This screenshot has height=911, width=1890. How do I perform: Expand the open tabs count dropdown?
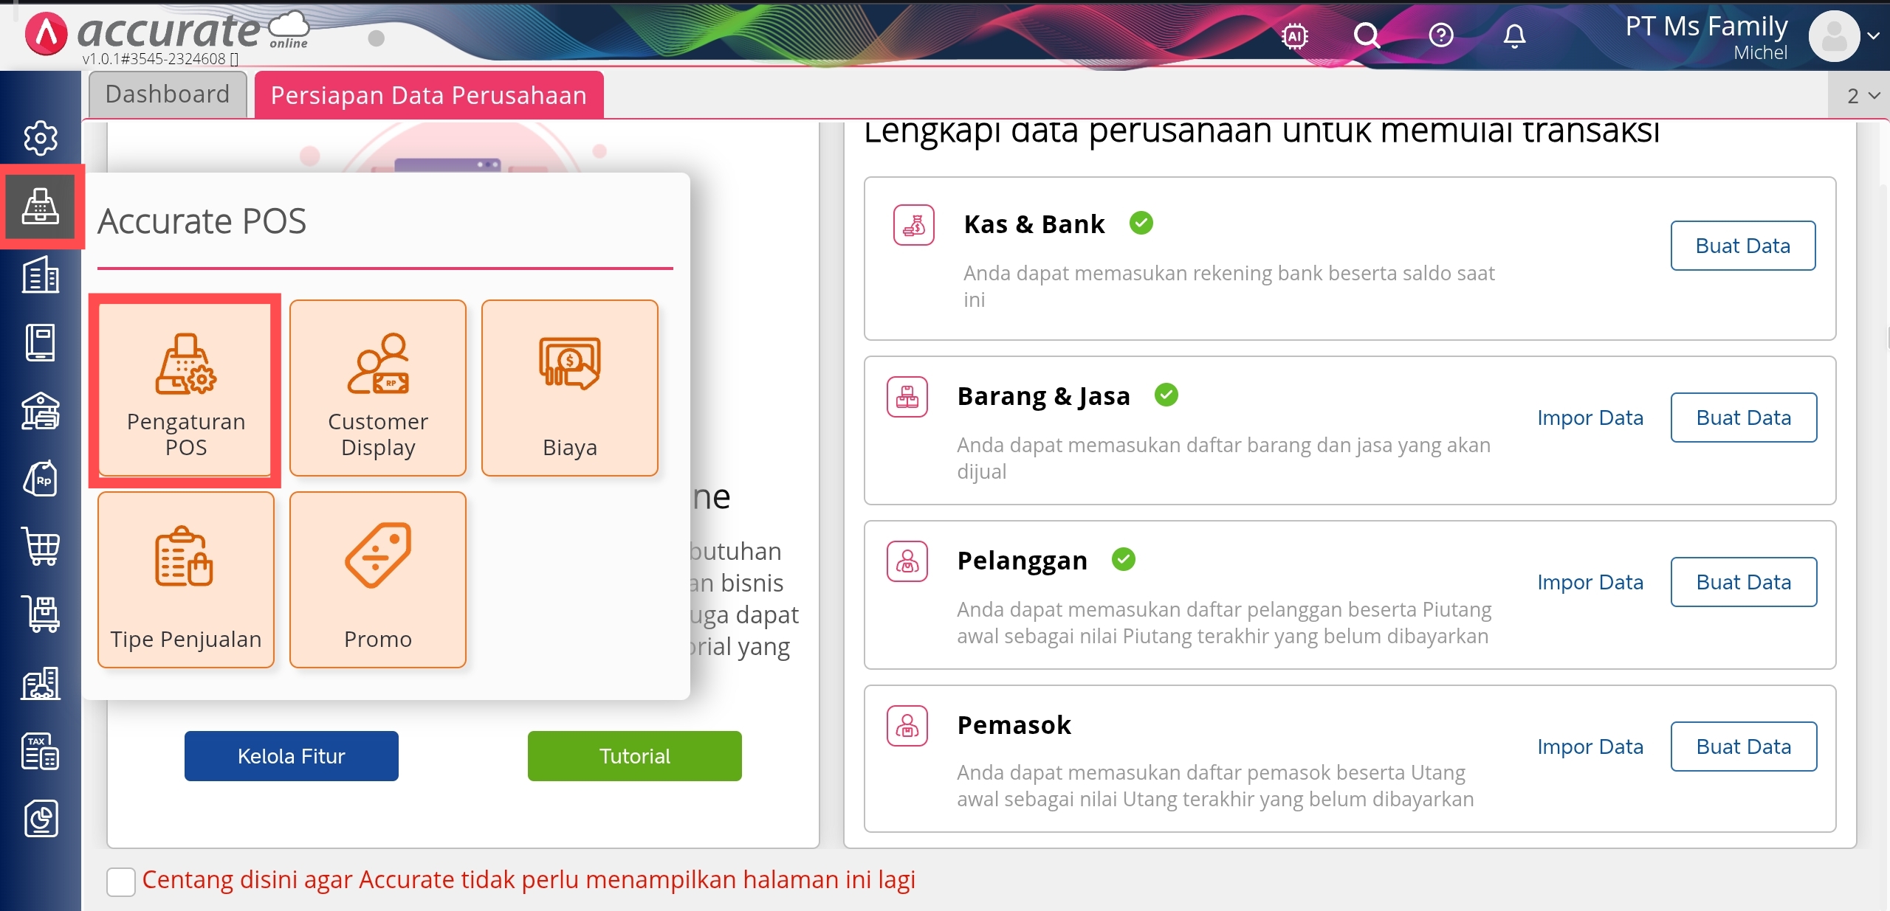coord(1863,96)
